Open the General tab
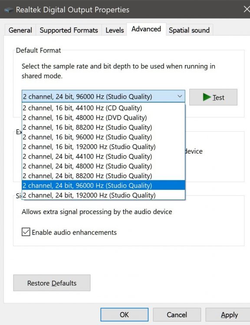250x325 pixels. (20, 30)
